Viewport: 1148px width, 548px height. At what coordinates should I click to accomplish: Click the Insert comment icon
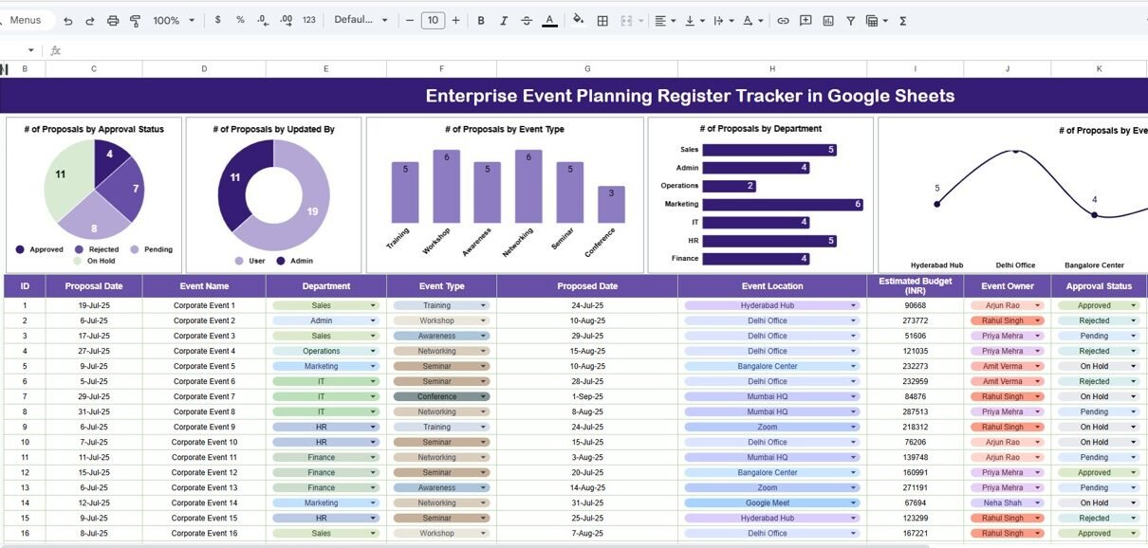coord(805,21)
